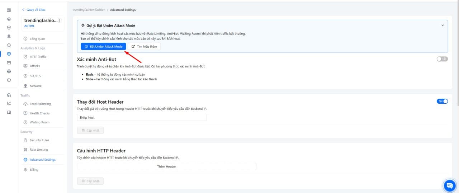This screenshot has width=459, height=193.
Task: Click the $http_host input field
Action: tap(142, 117)
